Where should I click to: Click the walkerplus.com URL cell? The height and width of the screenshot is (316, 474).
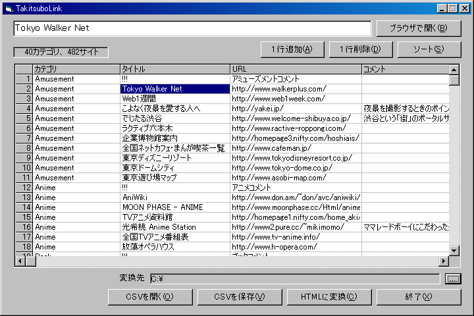[296, 89]
